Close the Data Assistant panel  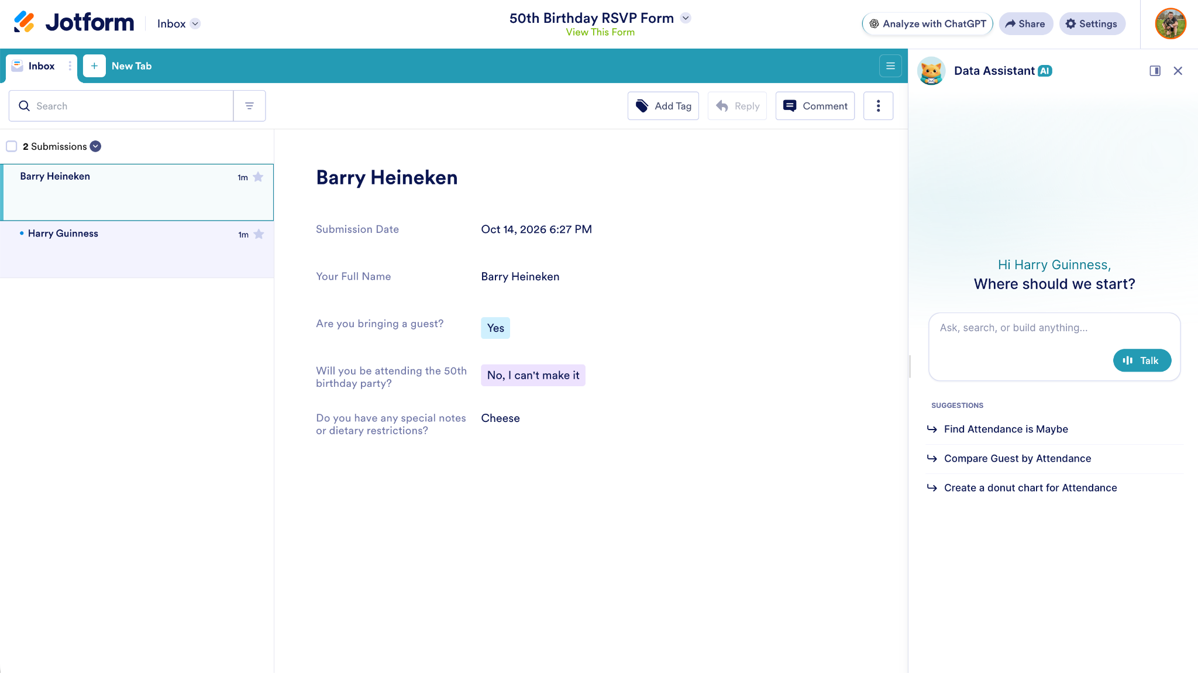pos(1178,71)
